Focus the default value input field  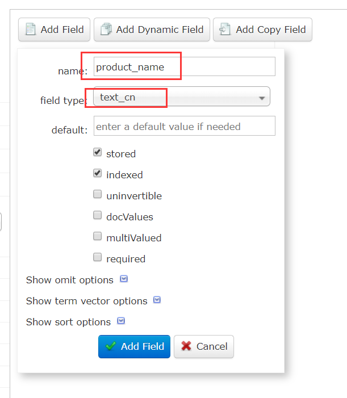pos(184,126)
